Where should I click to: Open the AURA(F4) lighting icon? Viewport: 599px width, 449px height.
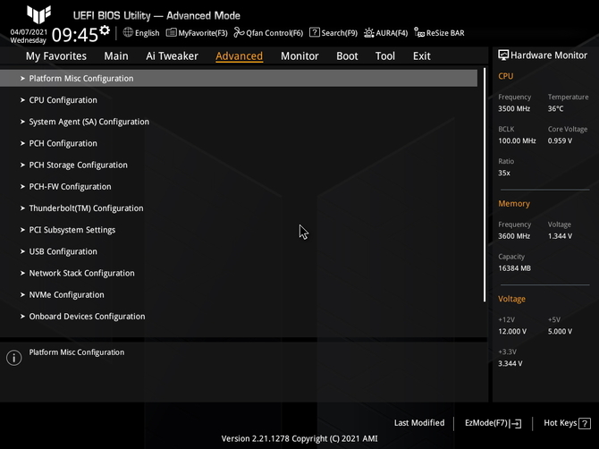(x=368, y=32)
